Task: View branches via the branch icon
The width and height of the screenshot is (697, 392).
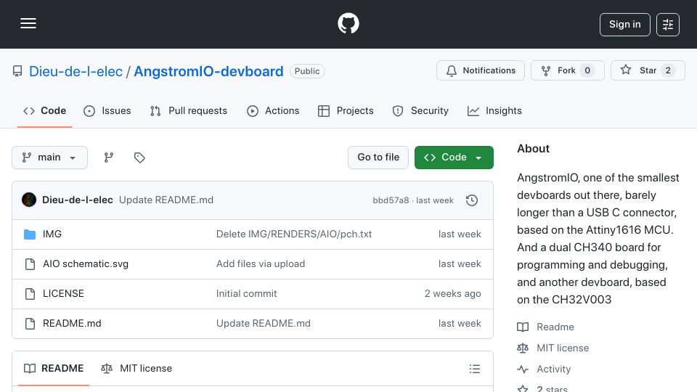Action: 109,158
